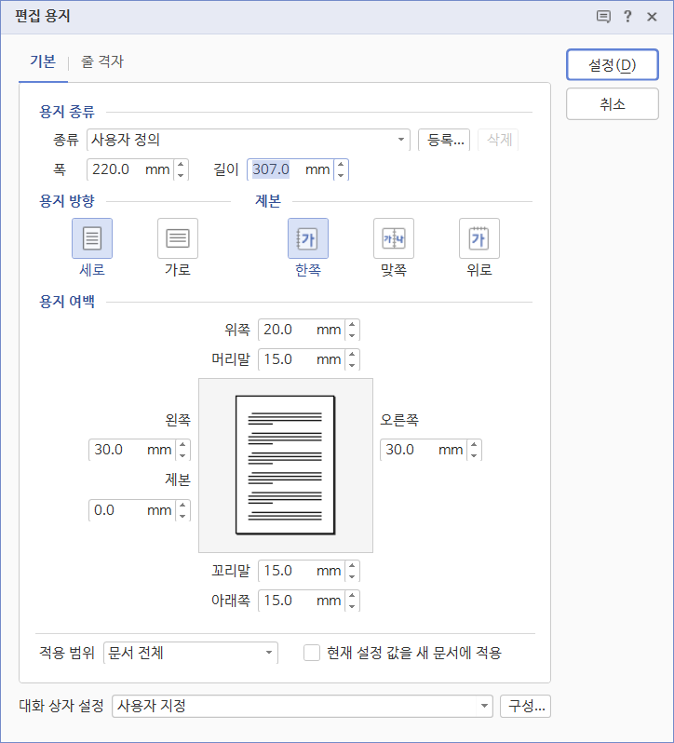Decrease 위쪽 top margin with down arrow
Viewport: 674px width, 743px height.
352,335
